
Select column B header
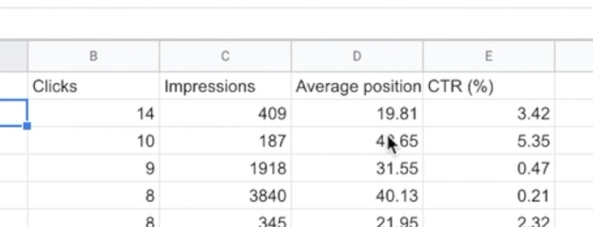pyautogui.click(x=94, y=56)
